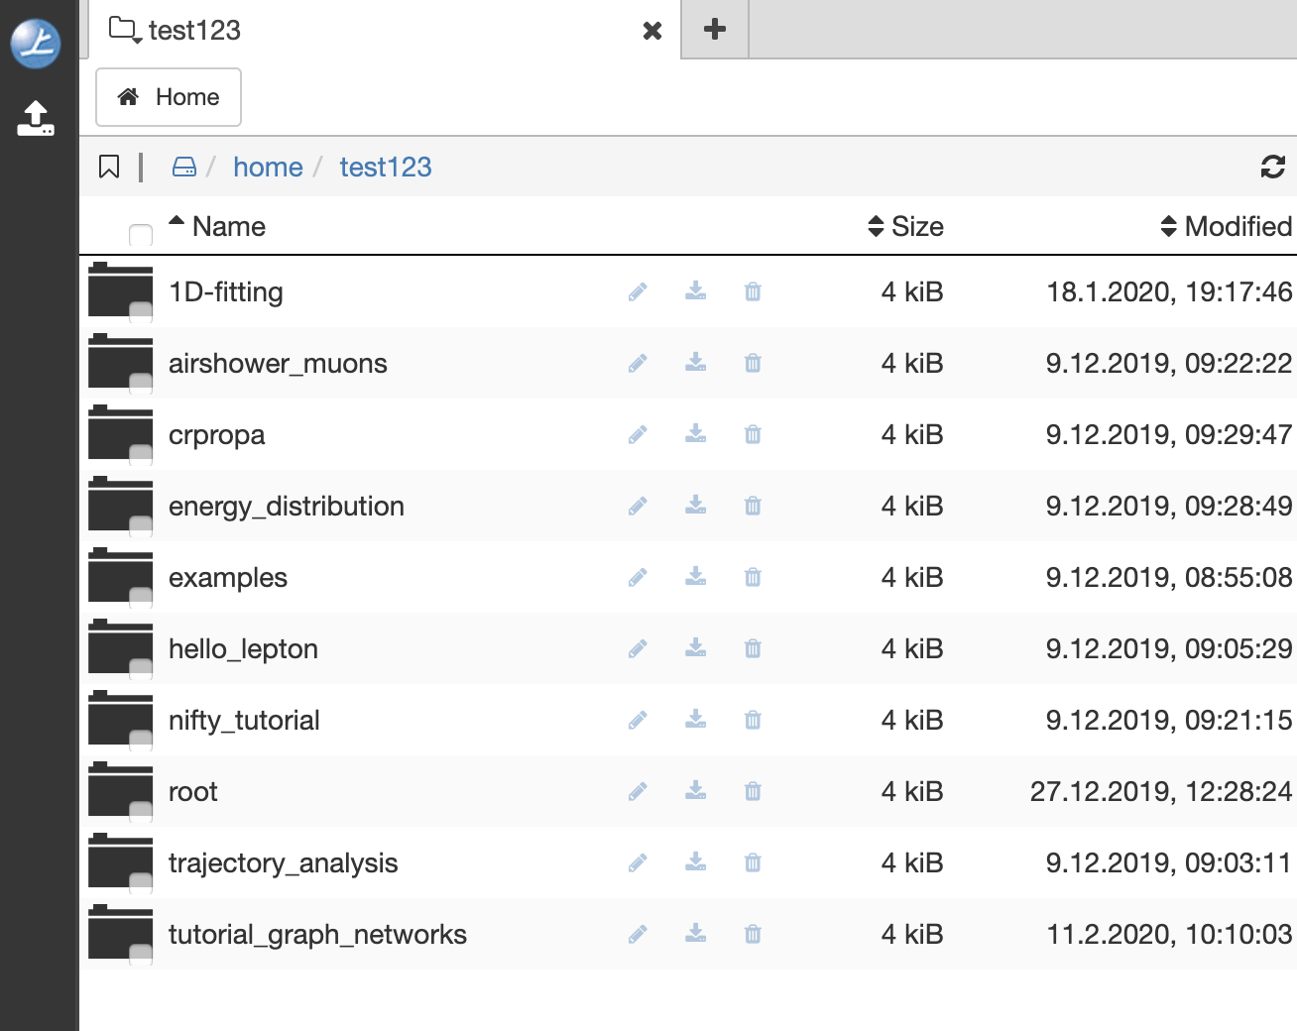1297x1031 pixels.
Task: Download the examples folder
Action: click(695, 577)
